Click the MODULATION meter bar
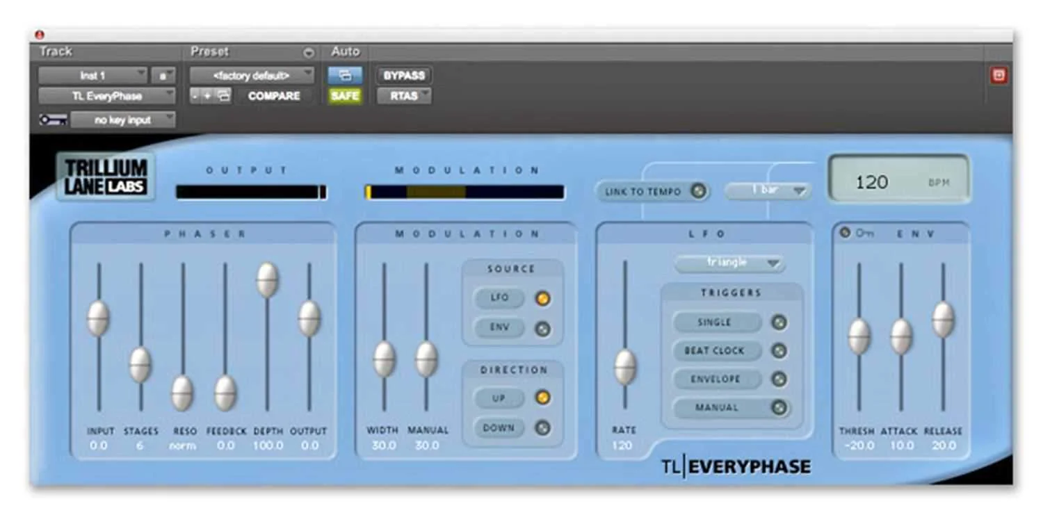Image resolution: width=1043 pixels, height=515 pixels. point(464,193)
